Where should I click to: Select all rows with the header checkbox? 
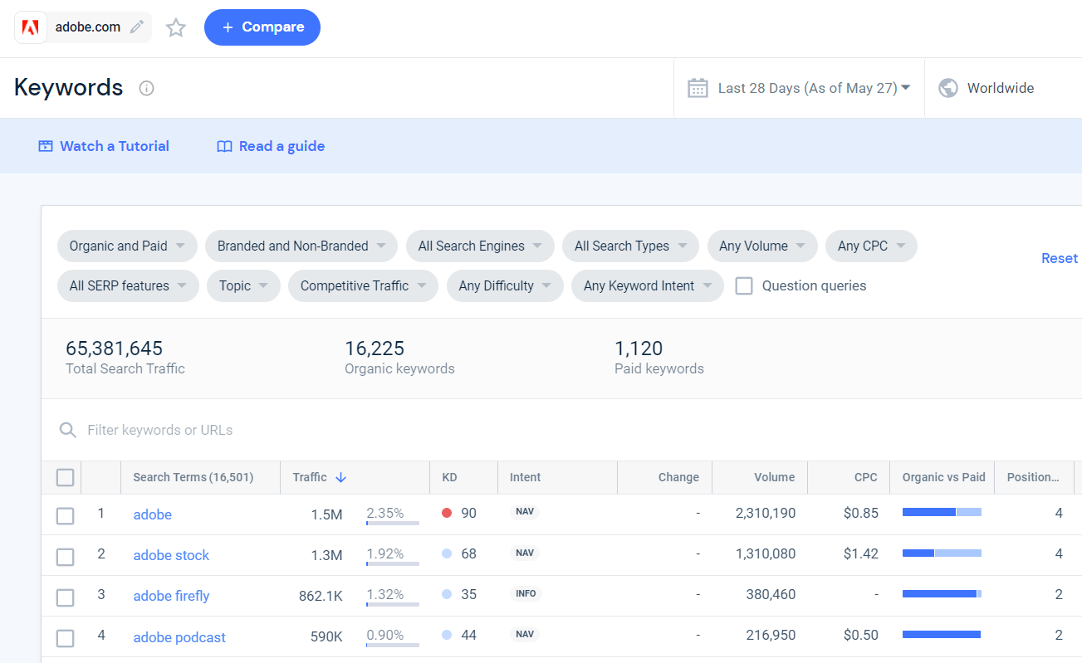pyautogui.click(x=65, y=477)
